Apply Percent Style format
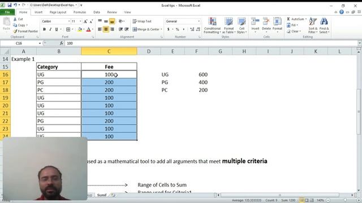This screenshot has height=203, width=362. click(177, 29)
